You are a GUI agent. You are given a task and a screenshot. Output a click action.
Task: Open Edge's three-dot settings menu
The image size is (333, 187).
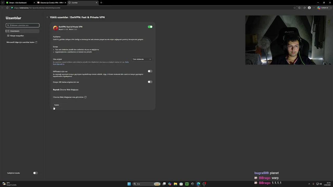tap(314, 8)
